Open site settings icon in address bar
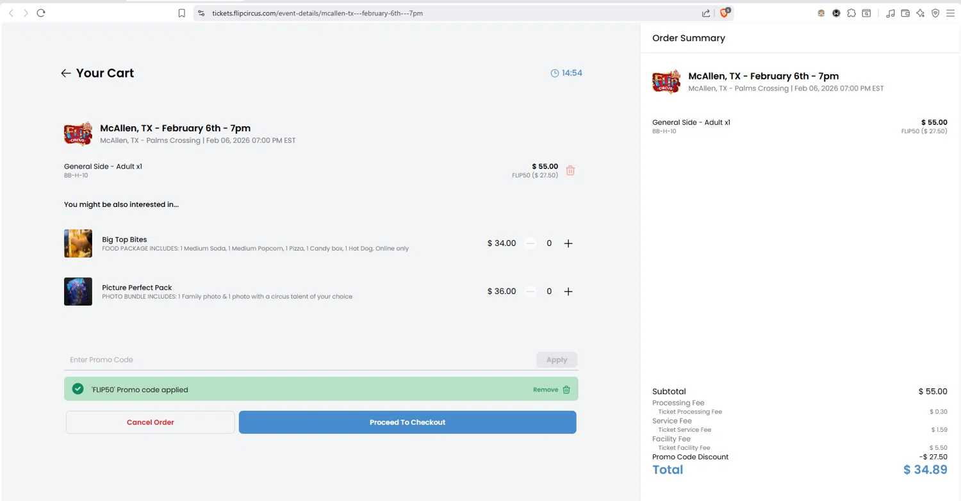Viewport: 961px width, 501px height. [201, 13]
